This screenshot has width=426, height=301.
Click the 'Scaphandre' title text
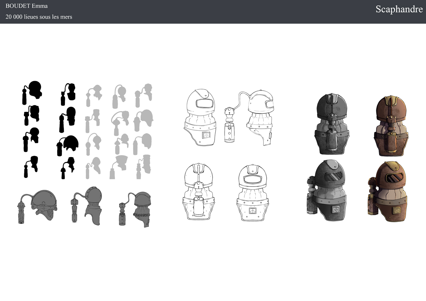point(399,9)
